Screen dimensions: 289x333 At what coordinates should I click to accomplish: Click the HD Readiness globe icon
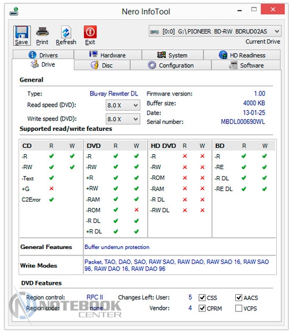pos(223,55)
